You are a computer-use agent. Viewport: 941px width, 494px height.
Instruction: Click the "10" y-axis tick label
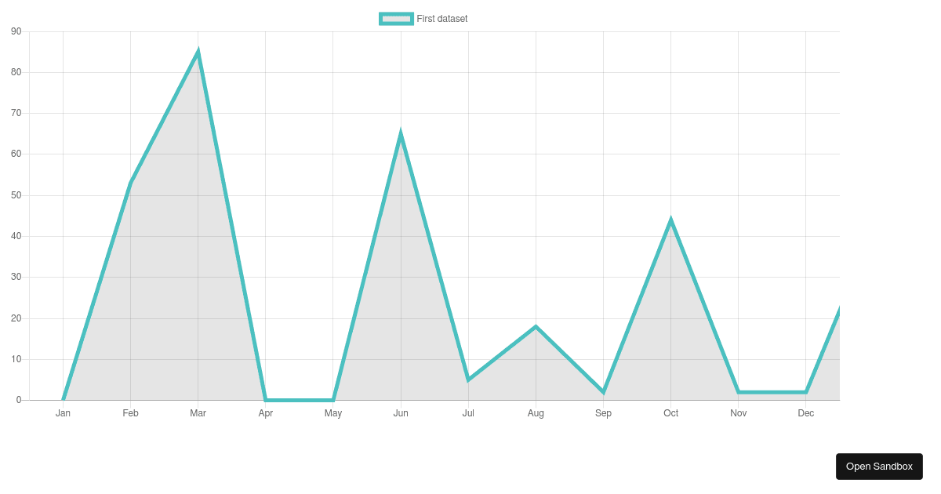tap(16, 359)
